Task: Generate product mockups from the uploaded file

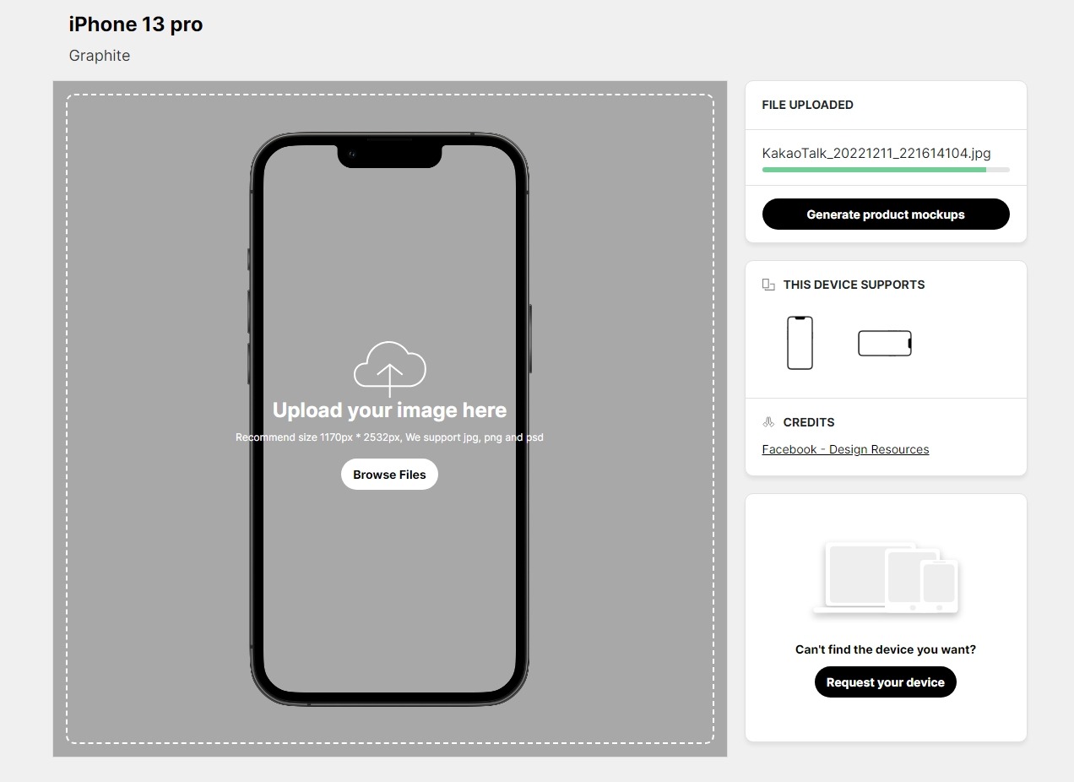Action: (x=886, y=215)
